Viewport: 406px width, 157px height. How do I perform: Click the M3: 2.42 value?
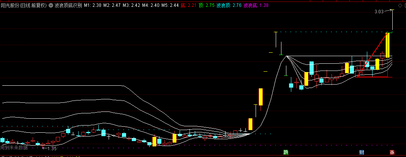point(131,5)
